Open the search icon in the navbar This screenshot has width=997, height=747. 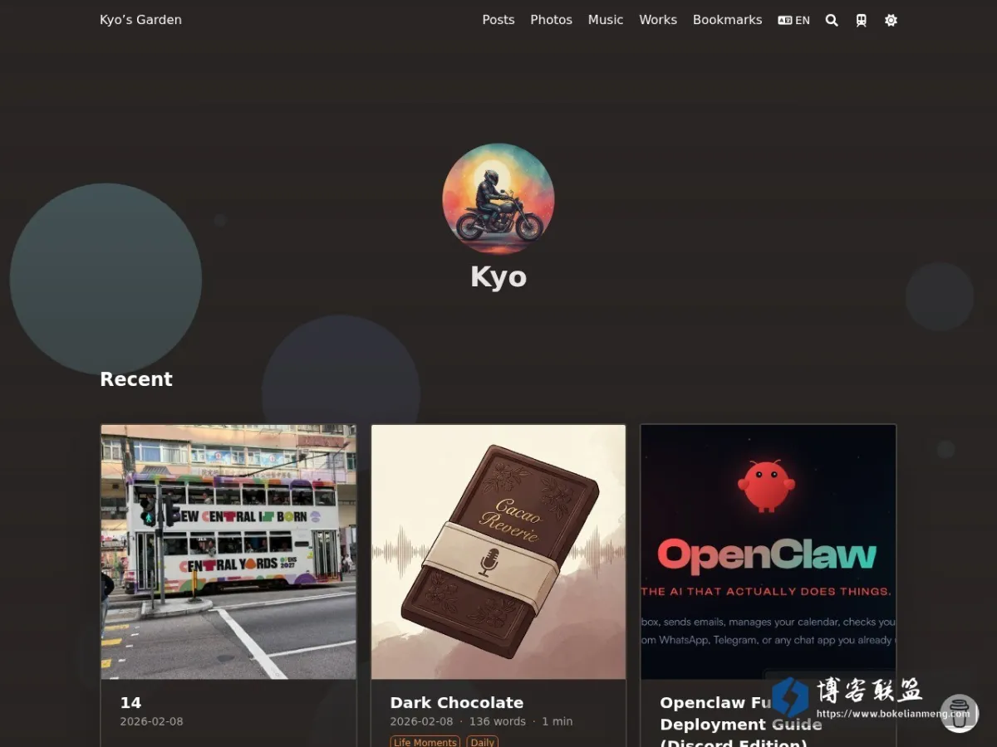click(832, 20)
